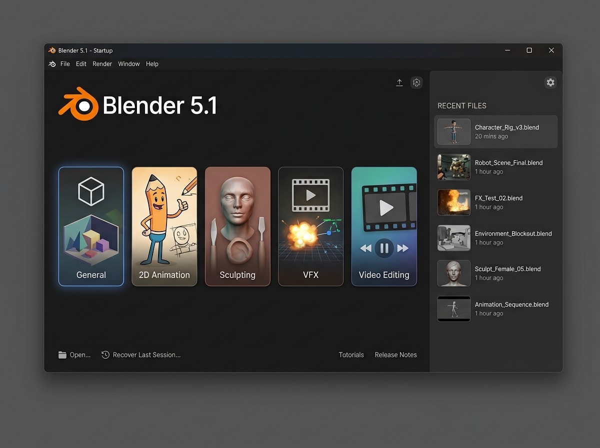
Task: Select the 2D Animation template card
Action: click(x=164, y=226)
